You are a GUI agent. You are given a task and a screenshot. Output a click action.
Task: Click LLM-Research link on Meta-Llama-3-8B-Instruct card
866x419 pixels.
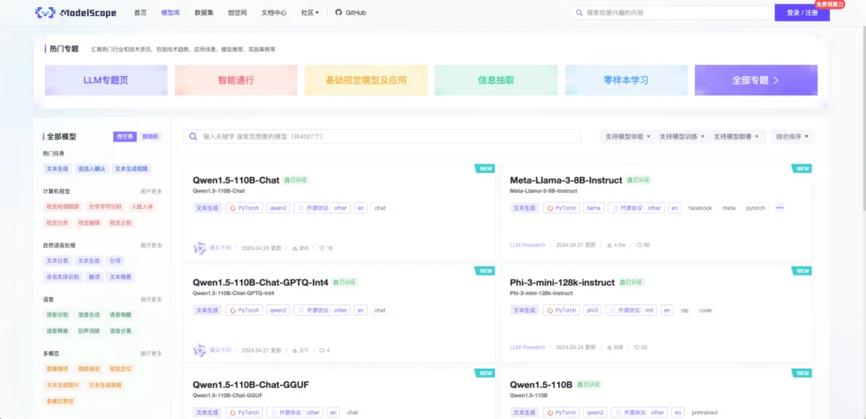(528, 244)
